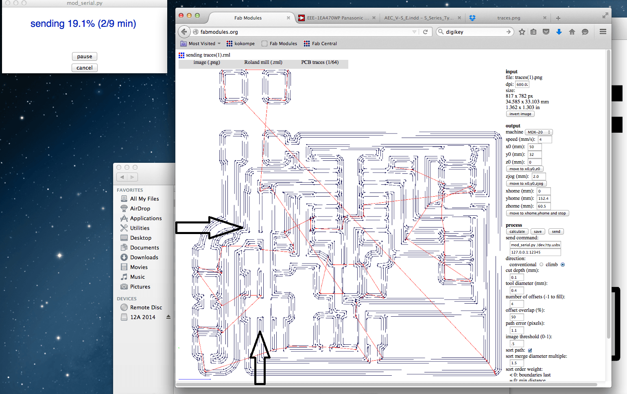Image resolution: width=627 pixels, height=394 pixels.
Task: Click Finder back navigation arrow
Action: click(122, 177)
